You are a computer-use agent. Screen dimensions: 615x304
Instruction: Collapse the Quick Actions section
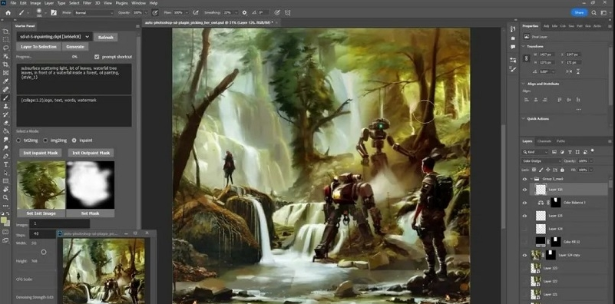coord(523,118)
